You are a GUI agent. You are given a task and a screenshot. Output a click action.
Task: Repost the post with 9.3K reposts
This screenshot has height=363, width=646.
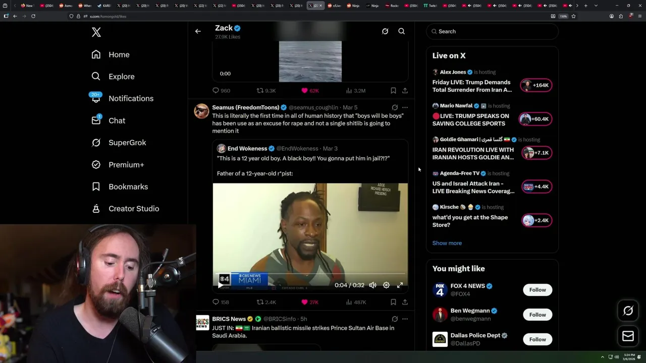[x=266, y=91]
